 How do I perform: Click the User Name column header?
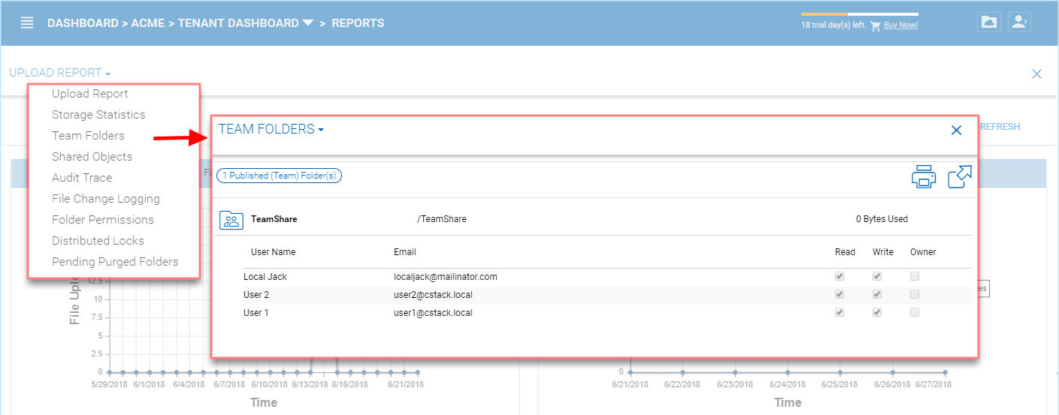click(x=273, y=252)
